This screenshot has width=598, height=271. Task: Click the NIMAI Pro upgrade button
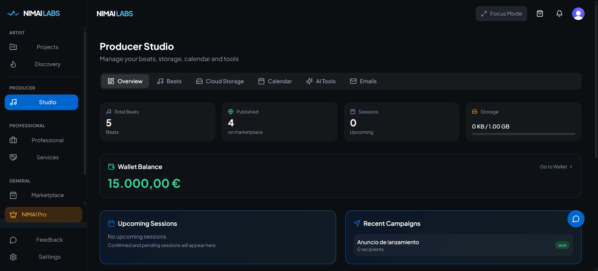click(43, 215)
